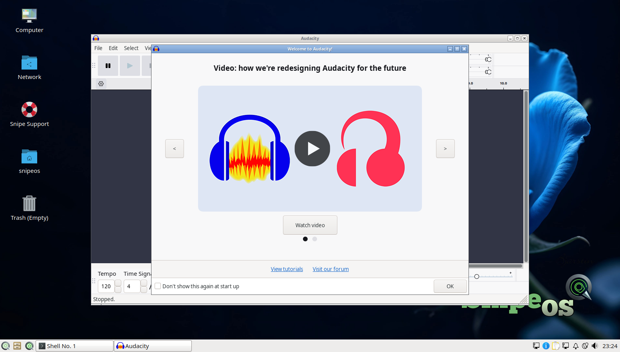This screenshot has height=352, width=620.
Task: Click the Pause button in Audacity toolbar
Action: [x=108, y=66]
